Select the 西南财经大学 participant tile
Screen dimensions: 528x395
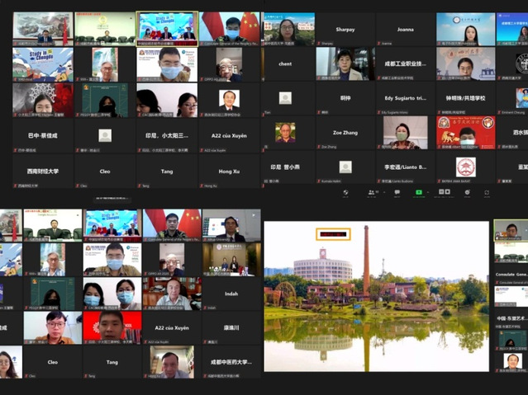pyautogui.click(x=43, y=171)
